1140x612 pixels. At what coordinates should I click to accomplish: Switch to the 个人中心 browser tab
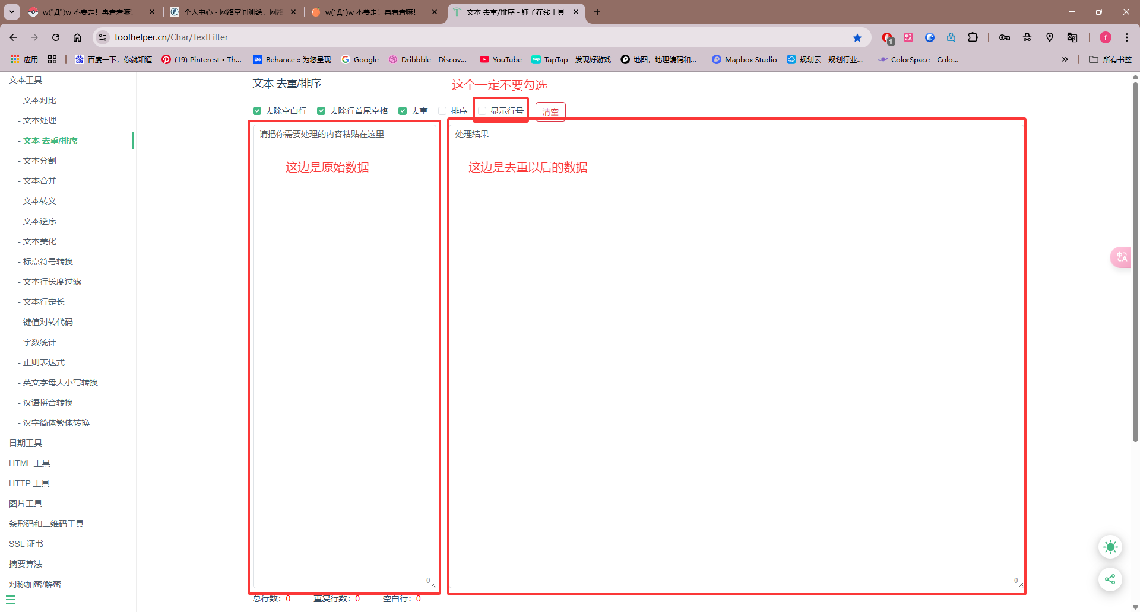click(x=233, y=12)
